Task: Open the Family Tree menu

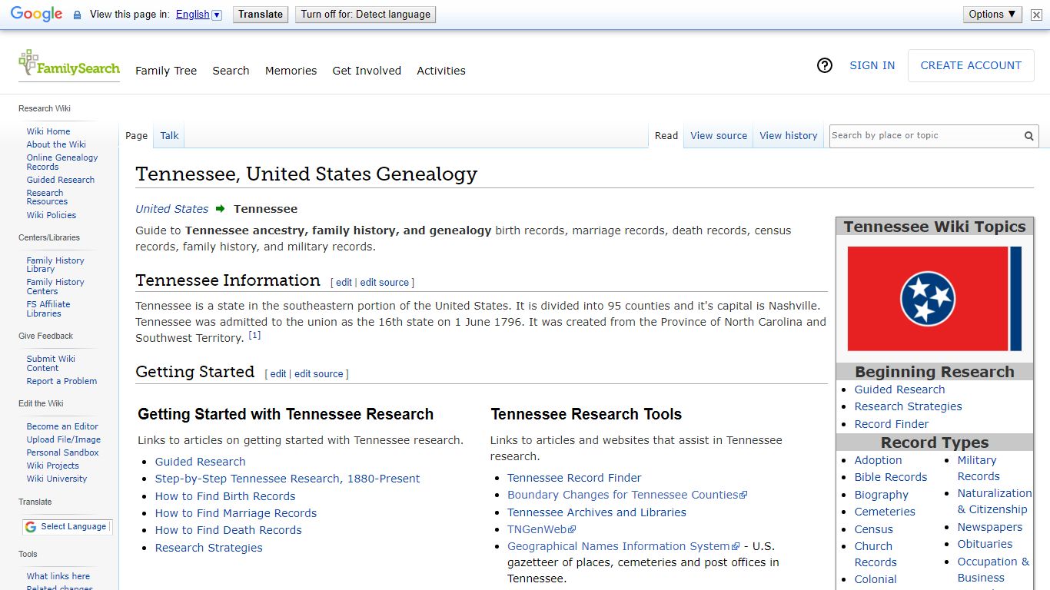Action: pyautogui.click(x=166, y=71)
